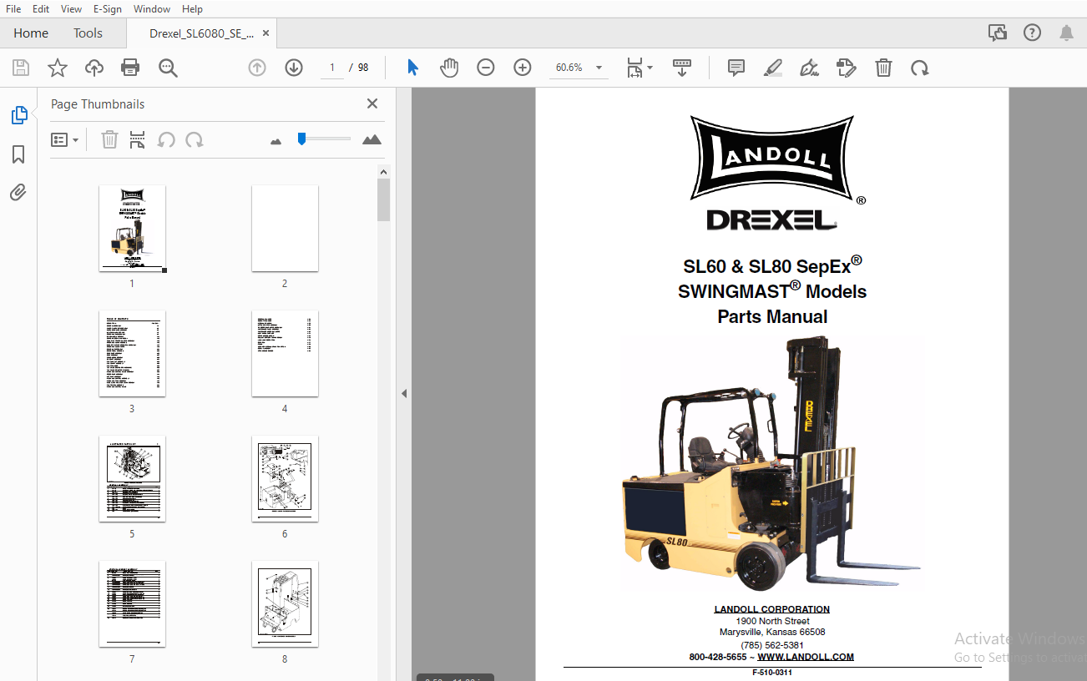Click the page number input field

point(332,68)
